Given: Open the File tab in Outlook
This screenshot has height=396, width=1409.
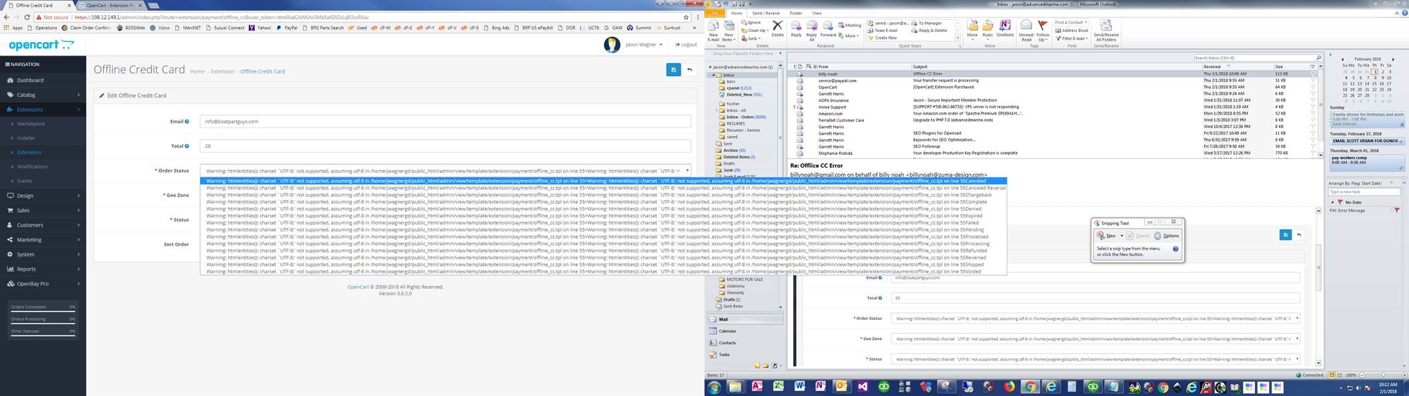Looking at the screenshot, I should click(x=715, y=13).
